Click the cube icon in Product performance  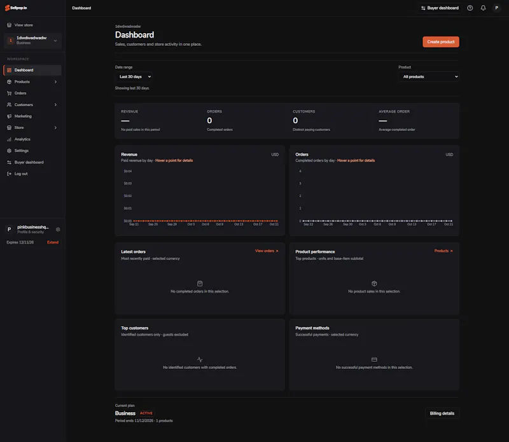point(374,284)
